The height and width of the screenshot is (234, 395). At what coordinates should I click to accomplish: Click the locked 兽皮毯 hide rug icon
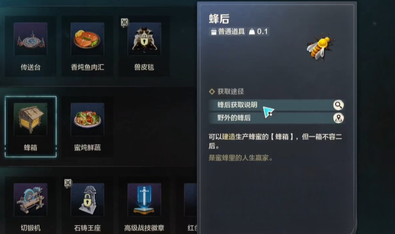144,39
